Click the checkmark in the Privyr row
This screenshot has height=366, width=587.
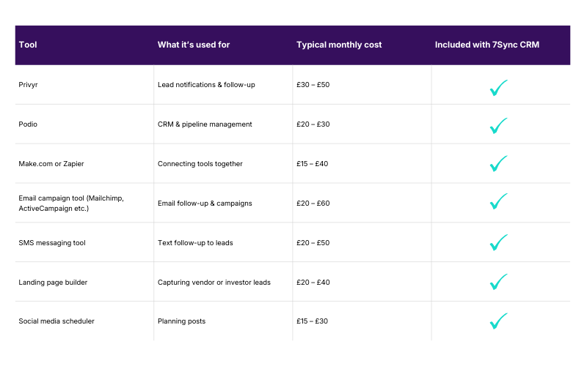(x=499, y=88)
